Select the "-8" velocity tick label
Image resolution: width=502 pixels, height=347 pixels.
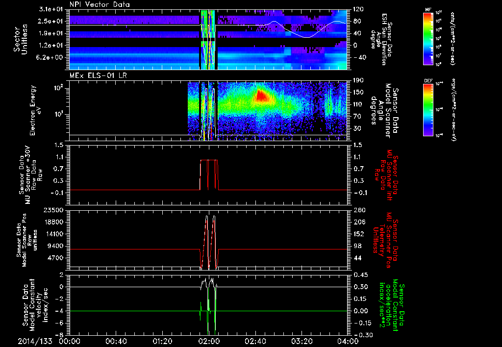point(60,335)
